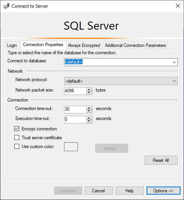Increase Connection time-out with up arrow

(89, 108)
